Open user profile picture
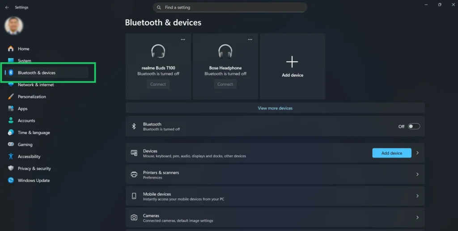458x231 pixels. coord(14,25)
